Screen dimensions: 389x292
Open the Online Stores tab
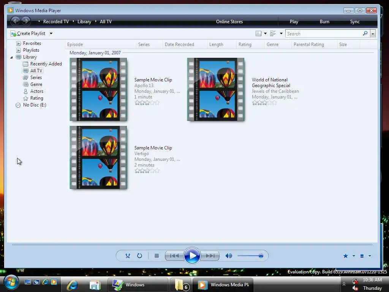coord(229,22)
